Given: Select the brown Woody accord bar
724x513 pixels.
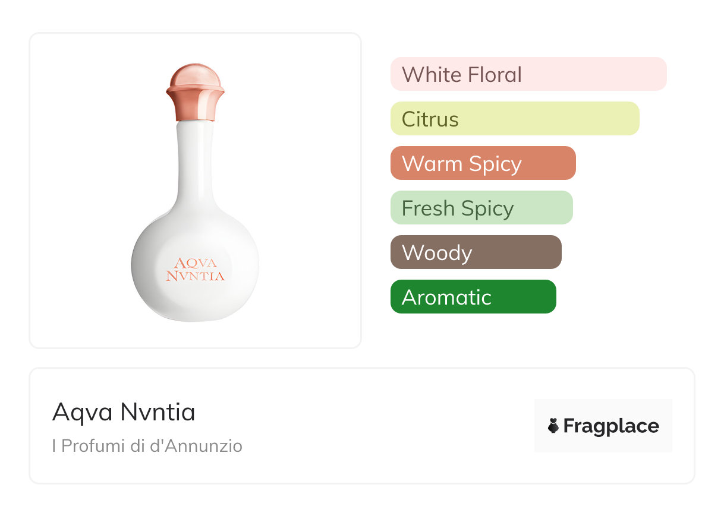Looking at the screenshot, I should click(476, 252).
